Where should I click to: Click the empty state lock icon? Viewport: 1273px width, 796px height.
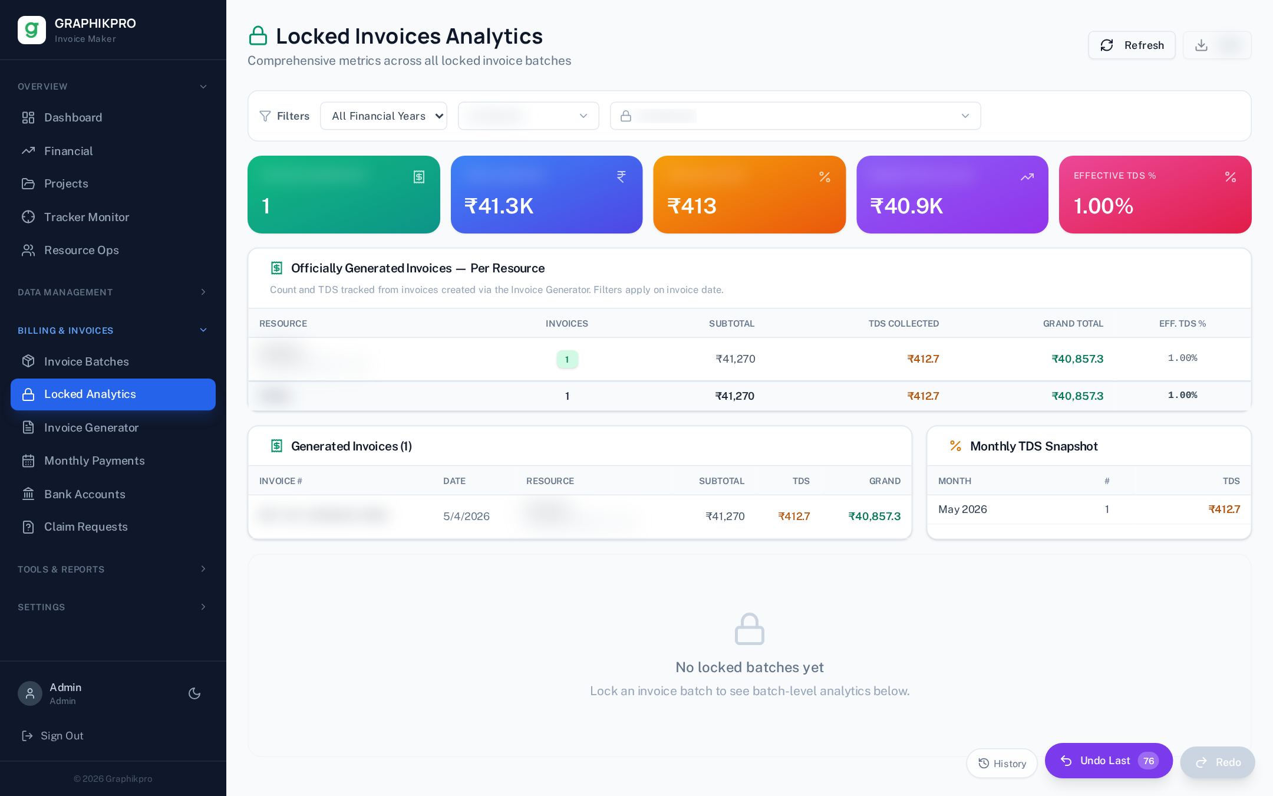coord(750,629)
